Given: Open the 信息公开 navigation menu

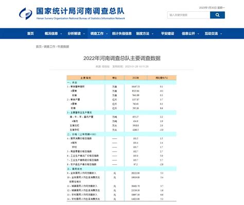Looking at the screenshot, I should (x=188, y=33).
